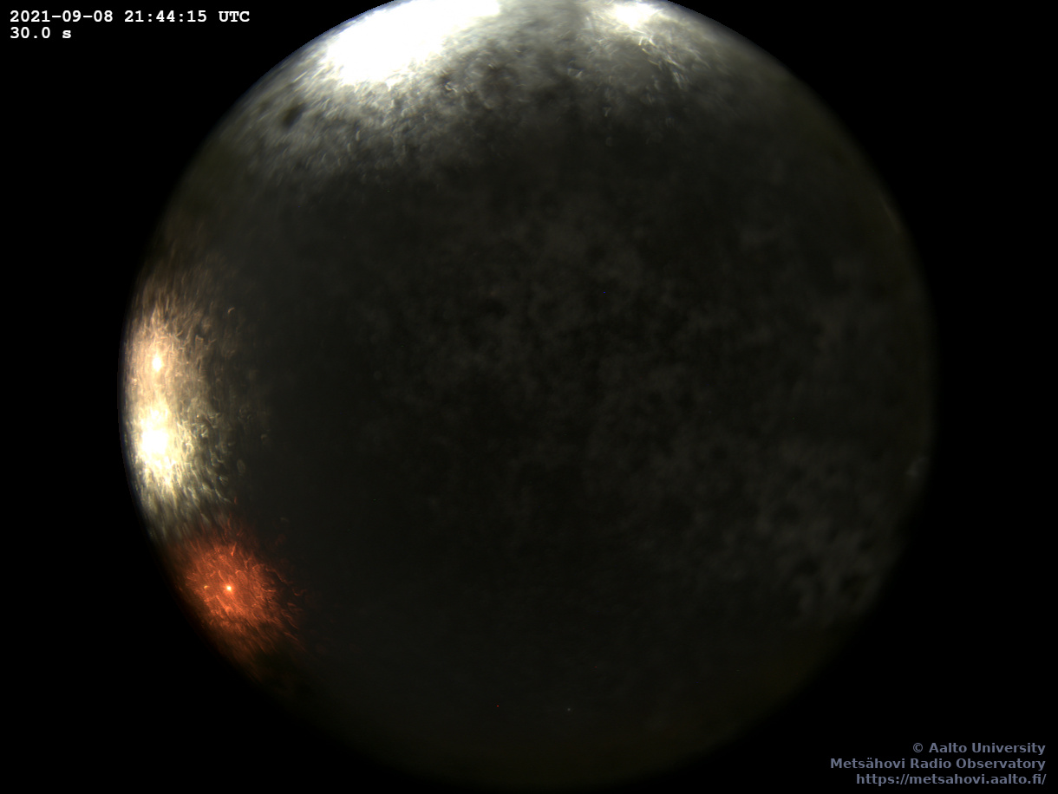Click the 2021-09-08 date in the timestamp
This screenshot has height=794, width=1058.
62,16
